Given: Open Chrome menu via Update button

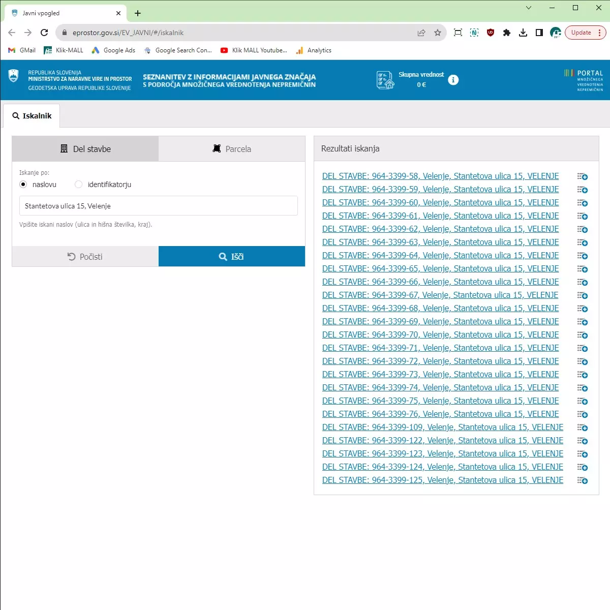Looking at the screenshot, I should pos(586,33).
